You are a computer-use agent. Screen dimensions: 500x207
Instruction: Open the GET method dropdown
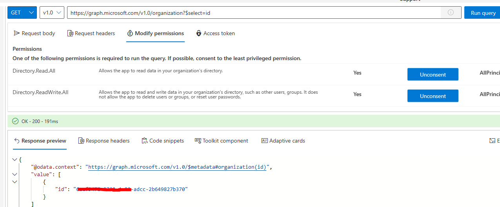[22, 12]
